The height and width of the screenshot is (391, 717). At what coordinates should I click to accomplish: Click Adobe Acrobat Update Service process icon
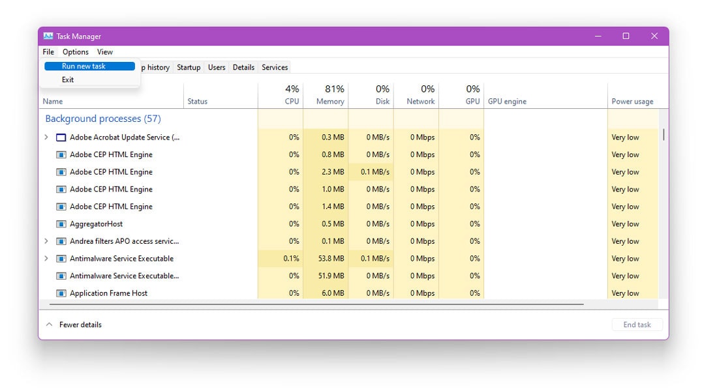61,138
